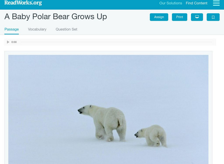Open the Our Solutions menu

click(x=171, y=3)
